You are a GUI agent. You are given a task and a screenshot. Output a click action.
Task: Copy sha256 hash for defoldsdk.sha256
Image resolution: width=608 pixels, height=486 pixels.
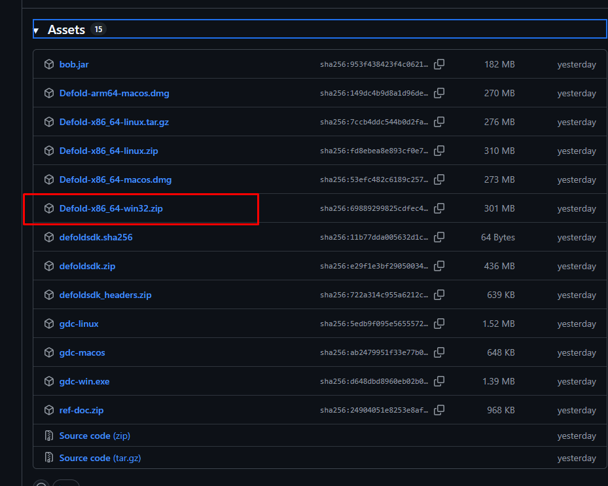click(x=439, y=237)
